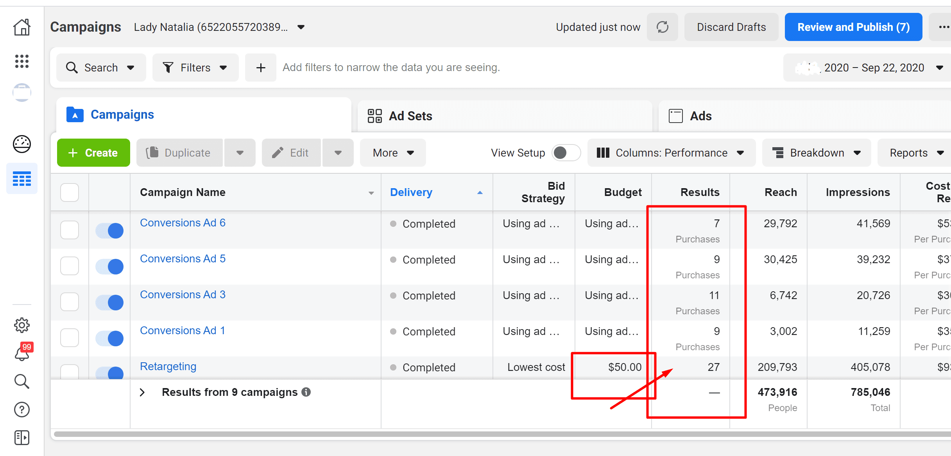Click the add filter plus icon

[x=261, y=68]
